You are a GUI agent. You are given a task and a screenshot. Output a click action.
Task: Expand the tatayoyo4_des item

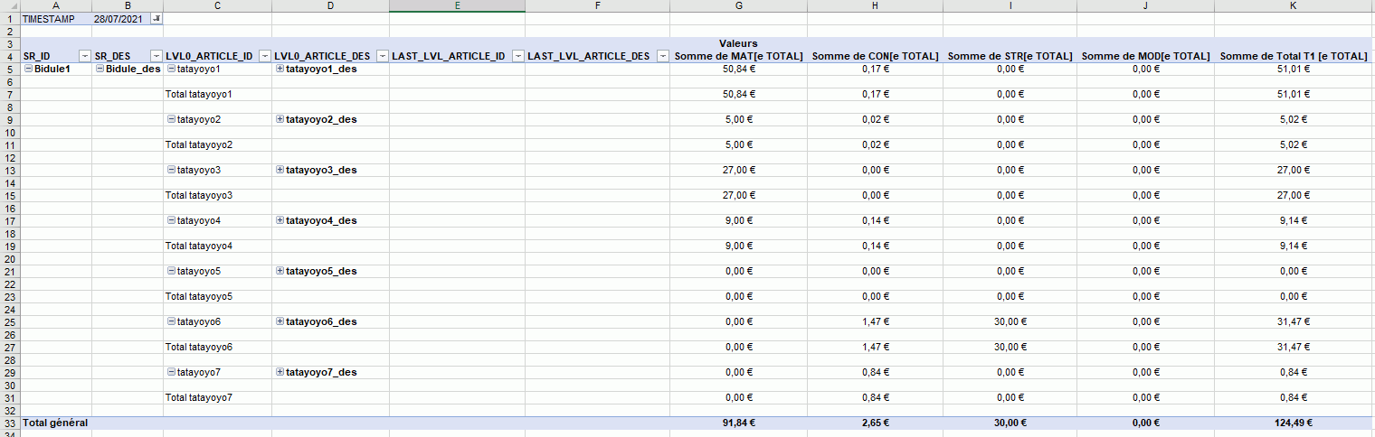pos(280,220)
